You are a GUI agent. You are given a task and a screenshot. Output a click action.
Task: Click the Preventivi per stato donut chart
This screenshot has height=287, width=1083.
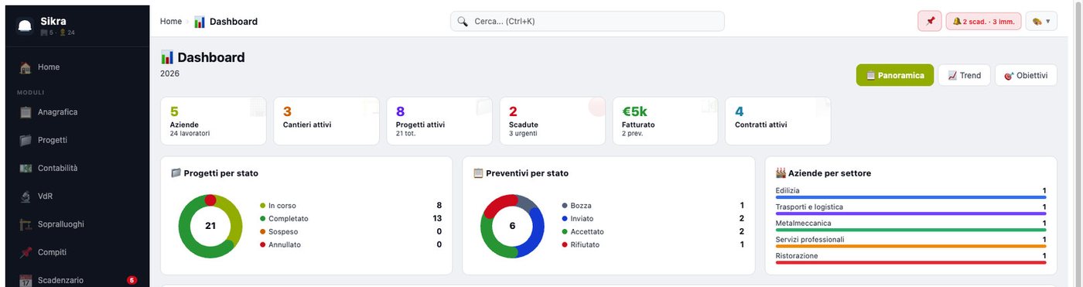(512, 226)
